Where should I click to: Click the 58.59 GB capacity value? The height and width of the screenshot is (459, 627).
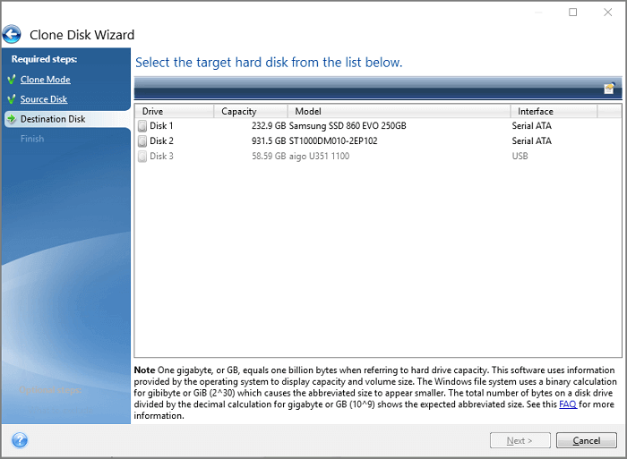[x=269, y=157]
